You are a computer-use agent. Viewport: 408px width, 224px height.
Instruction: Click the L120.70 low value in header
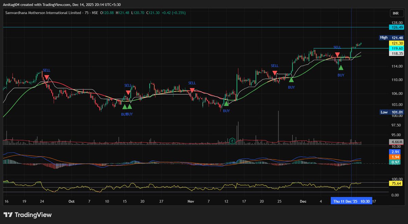[x=138, y=13]
